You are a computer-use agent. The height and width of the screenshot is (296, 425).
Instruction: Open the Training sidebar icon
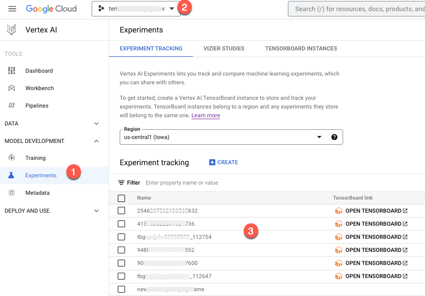[12, 158]
